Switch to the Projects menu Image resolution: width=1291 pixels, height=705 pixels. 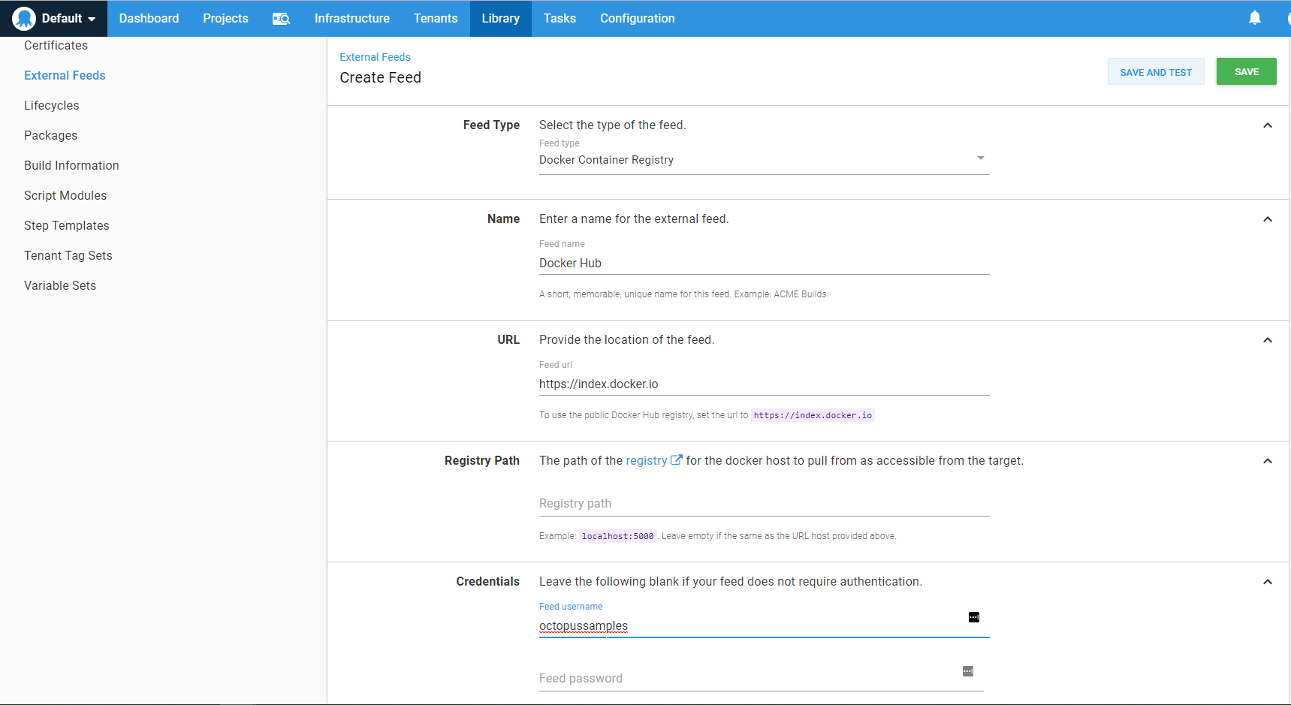225,18
